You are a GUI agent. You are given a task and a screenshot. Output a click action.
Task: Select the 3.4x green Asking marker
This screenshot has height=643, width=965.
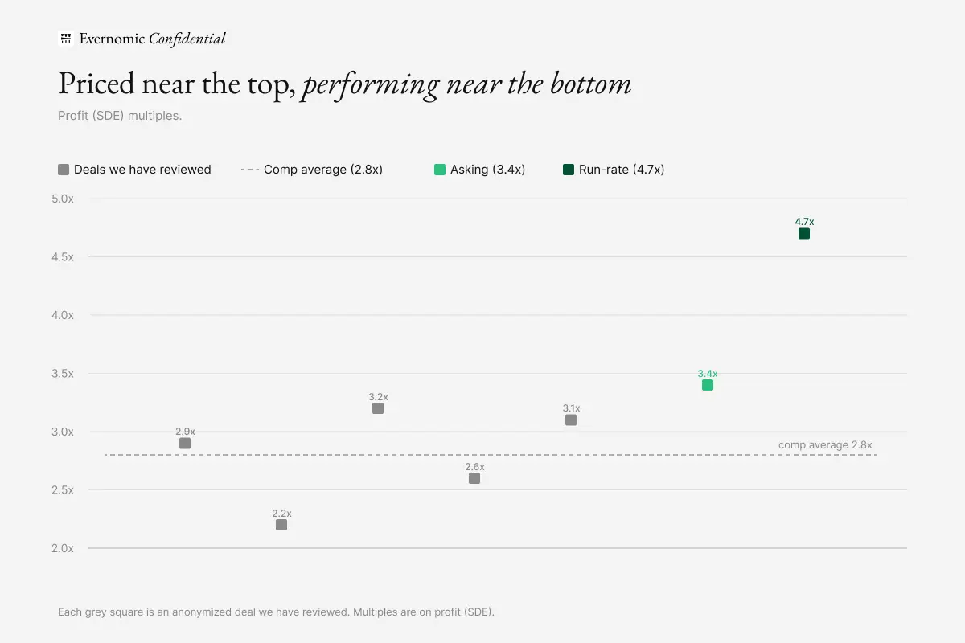point(708,385)
